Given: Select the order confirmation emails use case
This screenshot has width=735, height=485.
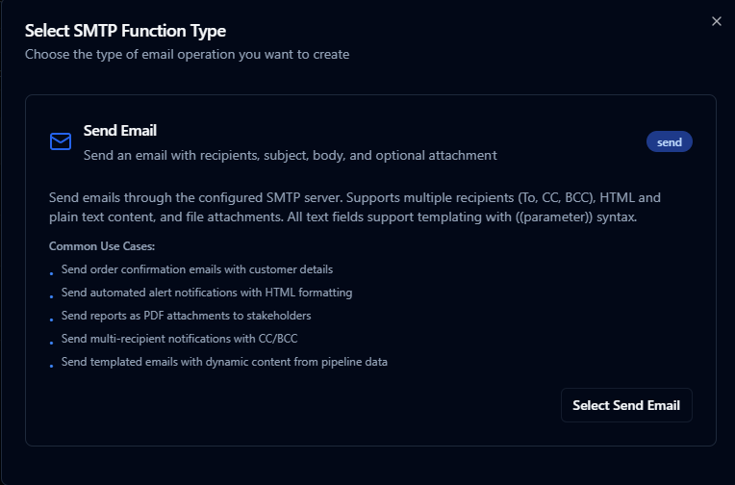Looking at the screenshot, I should click(197, 269).
